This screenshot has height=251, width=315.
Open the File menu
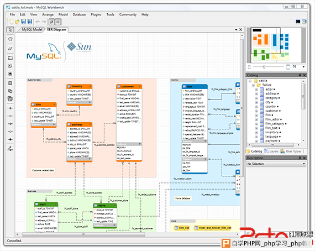pyautogui.click(x=12, y=14)
